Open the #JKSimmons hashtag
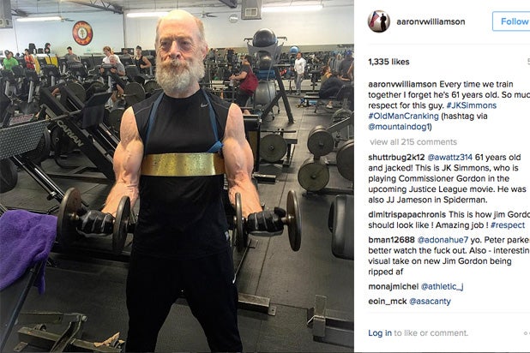This screenshot has height=353, width=530. pos(471,105)
